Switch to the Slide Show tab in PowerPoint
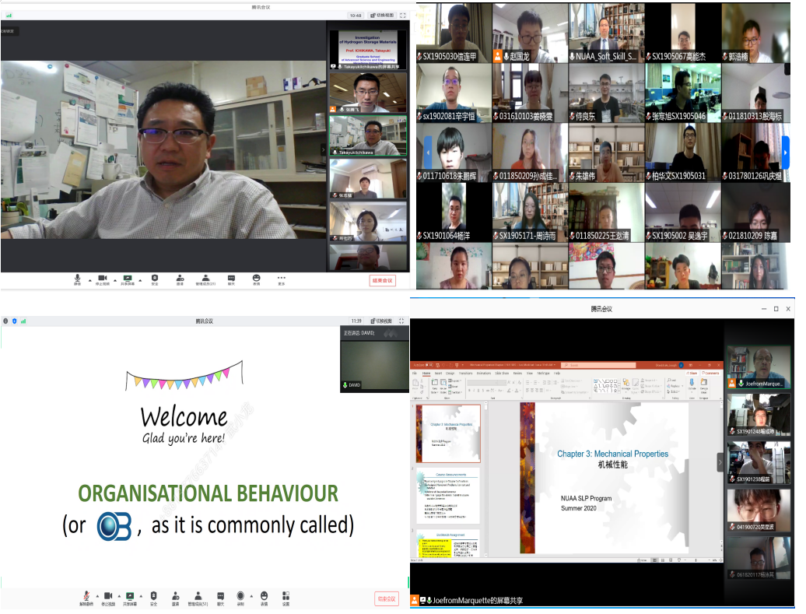The height and width of the screenshot is (614, 806). 503,374
